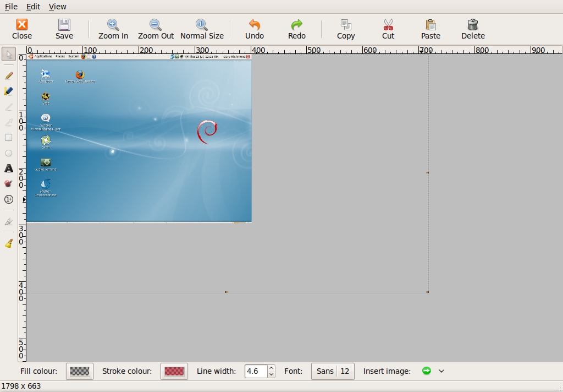Reset view with Normal Size
Screen dimensions: 563x392
pyautogui.click(x=202, y=29)
